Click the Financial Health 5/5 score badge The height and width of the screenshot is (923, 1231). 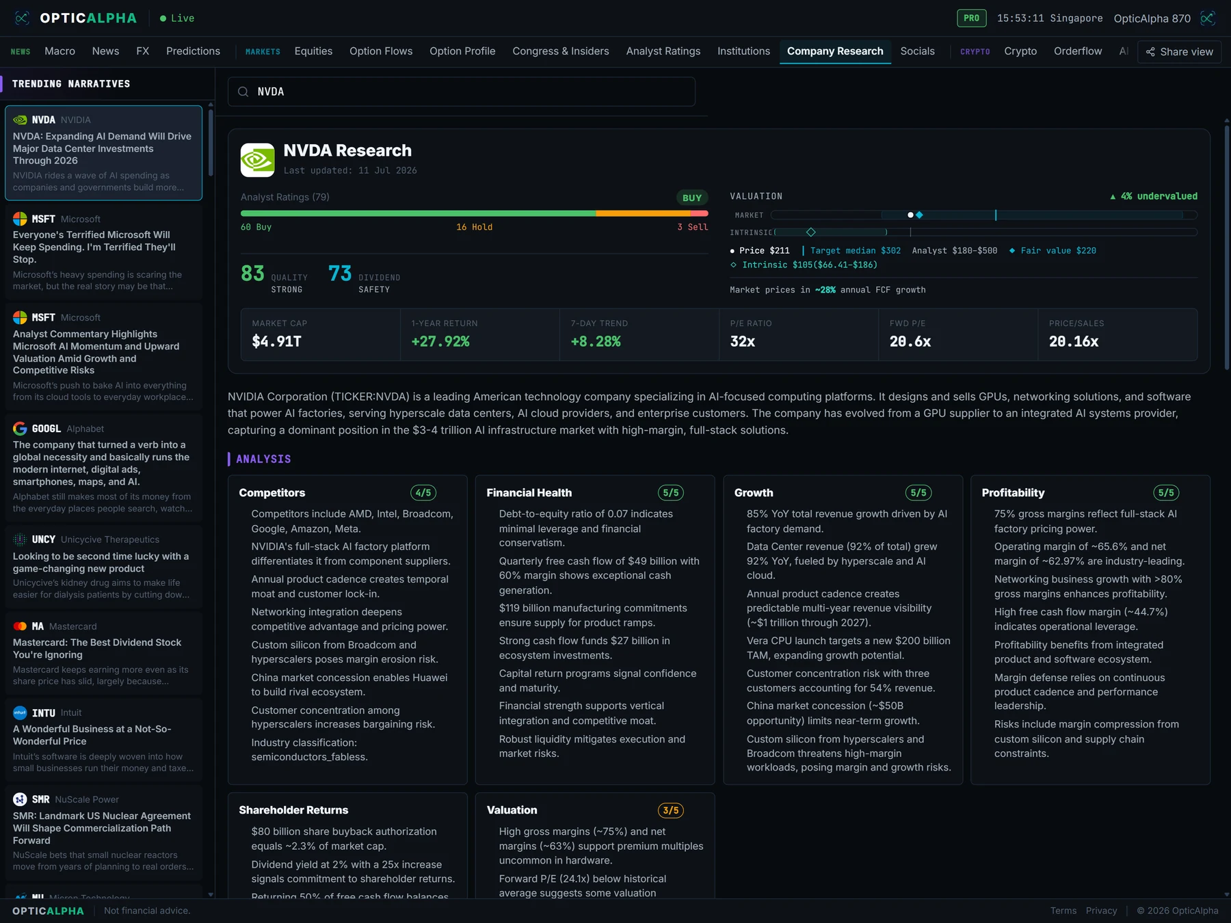point(671,493)
